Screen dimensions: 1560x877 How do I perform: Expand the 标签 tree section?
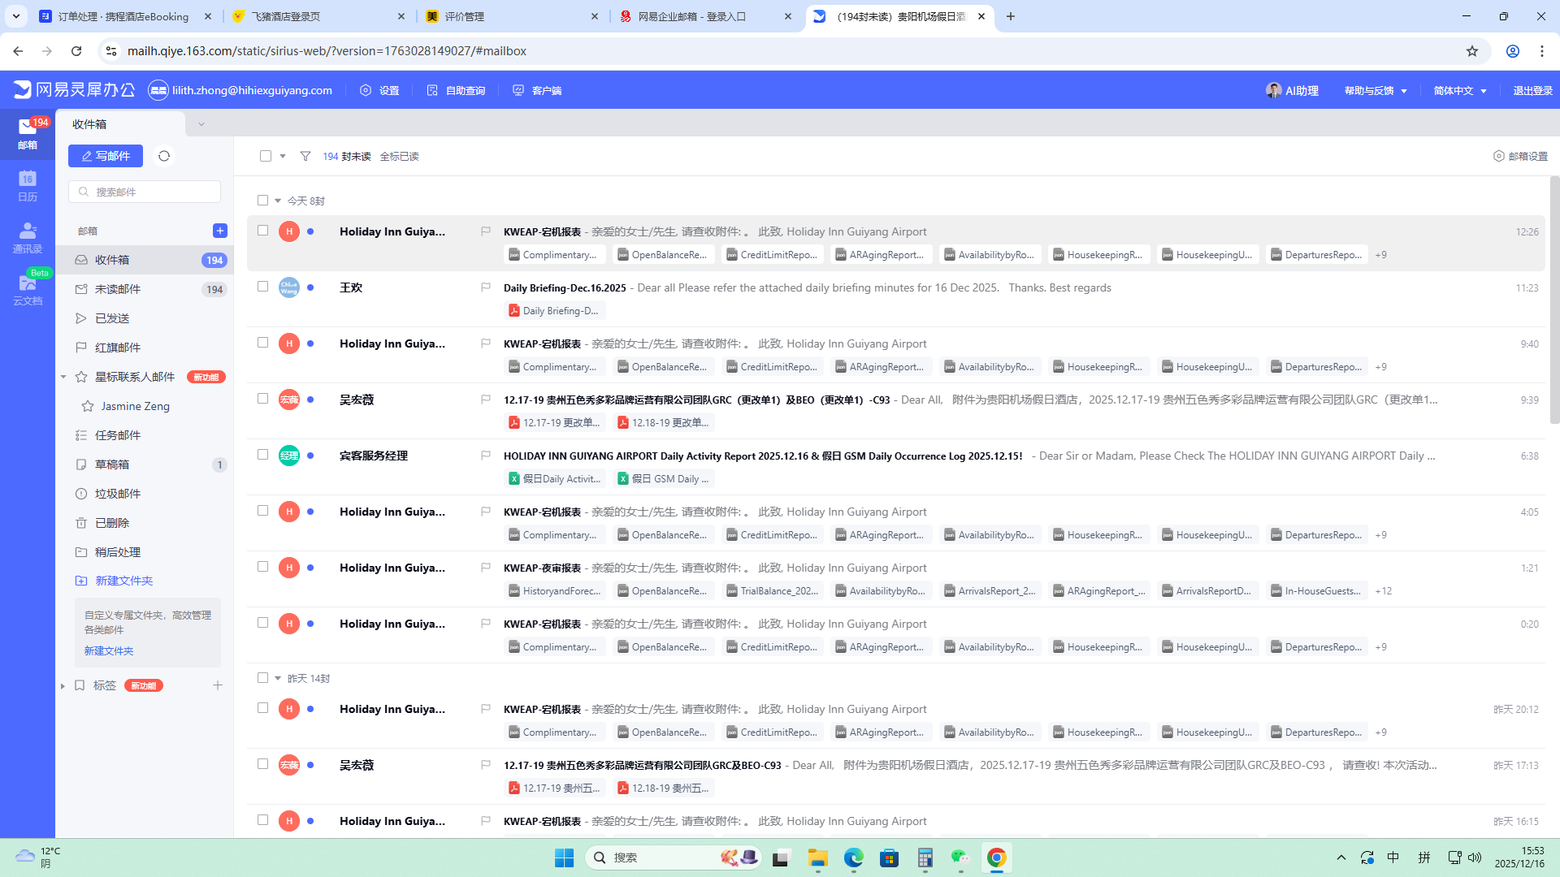(63, 686)
